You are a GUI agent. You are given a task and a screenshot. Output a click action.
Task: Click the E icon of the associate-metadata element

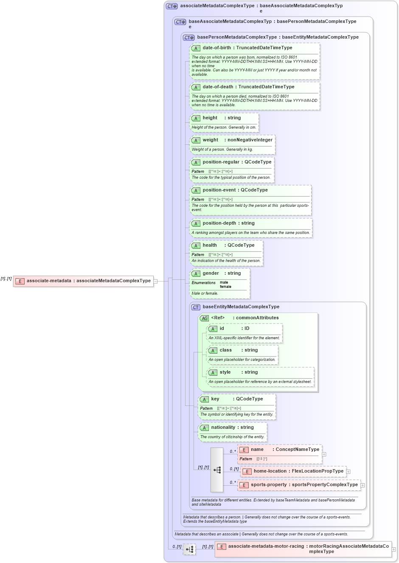pyautogui.click(x=19, y=281)
